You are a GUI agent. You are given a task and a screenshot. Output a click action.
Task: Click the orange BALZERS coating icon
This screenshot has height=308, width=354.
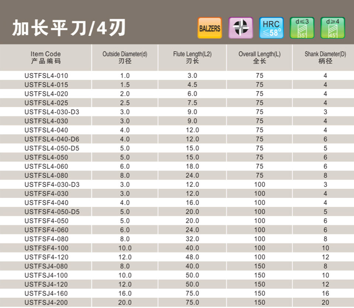209,28
